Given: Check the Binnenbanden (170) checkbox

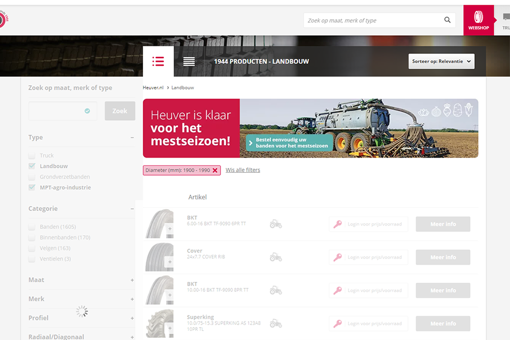Looking at the screenshot, I should (x=32, y=237).
